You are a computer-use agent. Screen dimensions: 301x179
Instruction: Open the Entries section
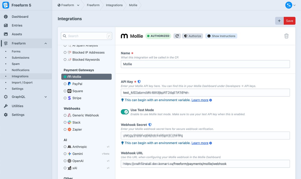pos(17,26)
